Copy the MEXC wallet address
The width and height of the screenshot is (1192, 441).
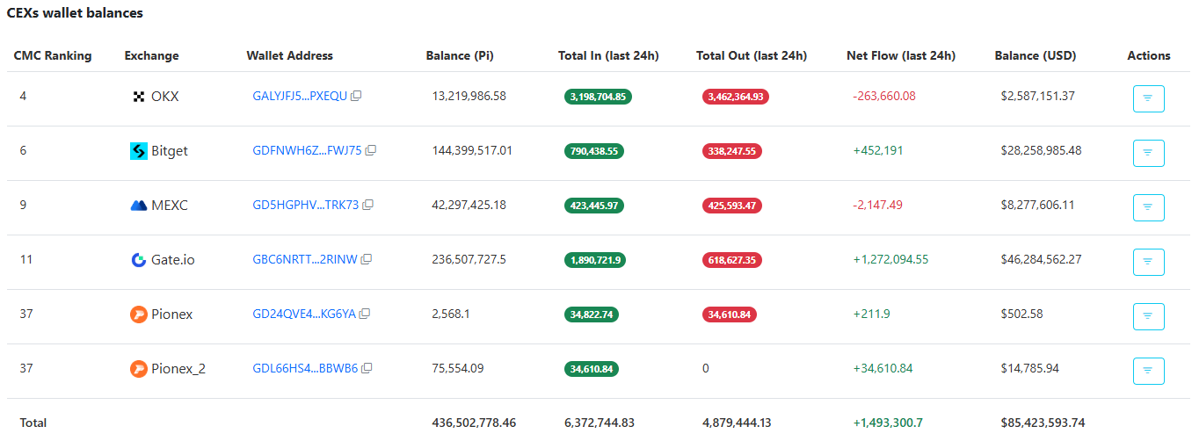(x=368, y=206)
